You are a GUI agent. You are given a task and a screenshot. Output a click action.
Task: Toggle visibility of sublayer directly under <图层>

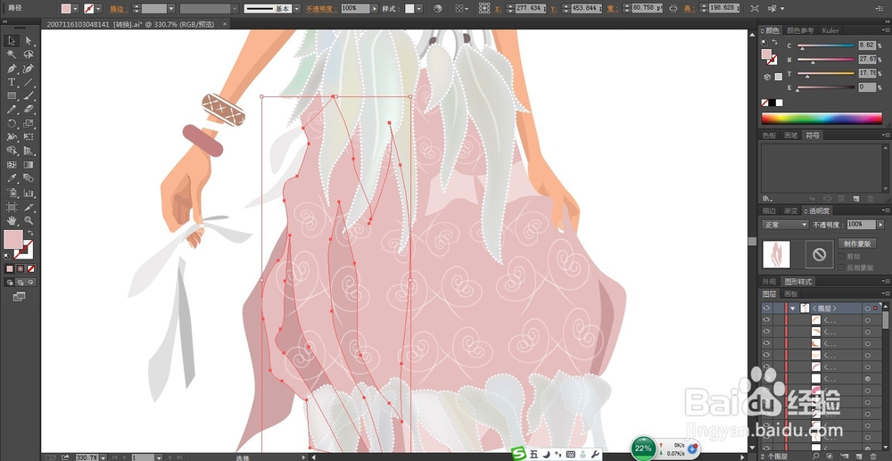(x=766, y=320)
